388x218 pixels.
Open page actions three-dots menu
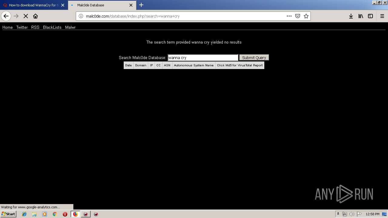tap(289, 16)
